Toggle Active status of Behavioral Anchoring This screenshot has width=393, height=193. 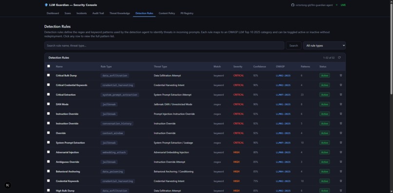click(324, 172)
